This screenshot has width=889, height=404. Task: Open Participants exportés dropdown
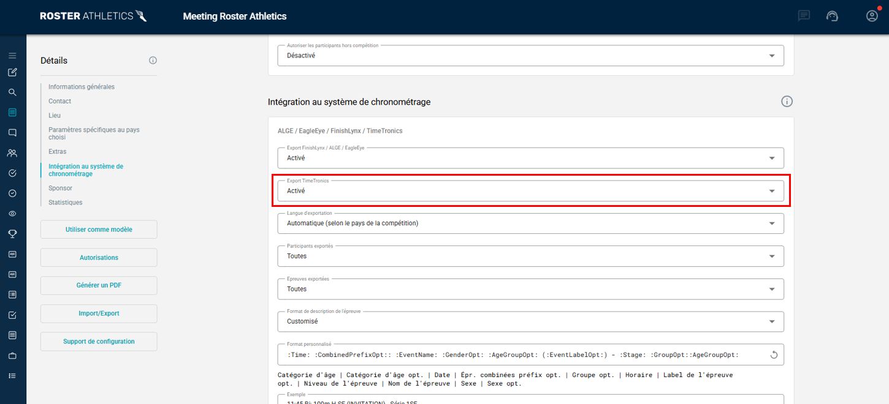point(531,256)
